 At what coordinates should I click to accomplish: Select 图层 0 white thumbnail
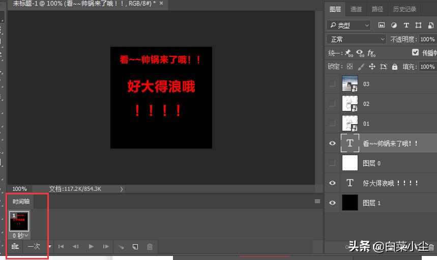point(350,163)
